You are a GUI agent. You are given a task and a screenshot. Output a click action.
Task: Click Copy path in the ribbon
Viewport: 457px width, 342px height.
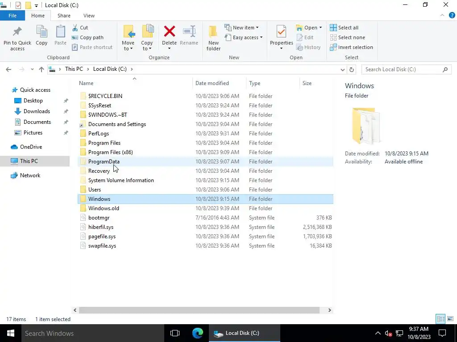(x=87, y=37)
